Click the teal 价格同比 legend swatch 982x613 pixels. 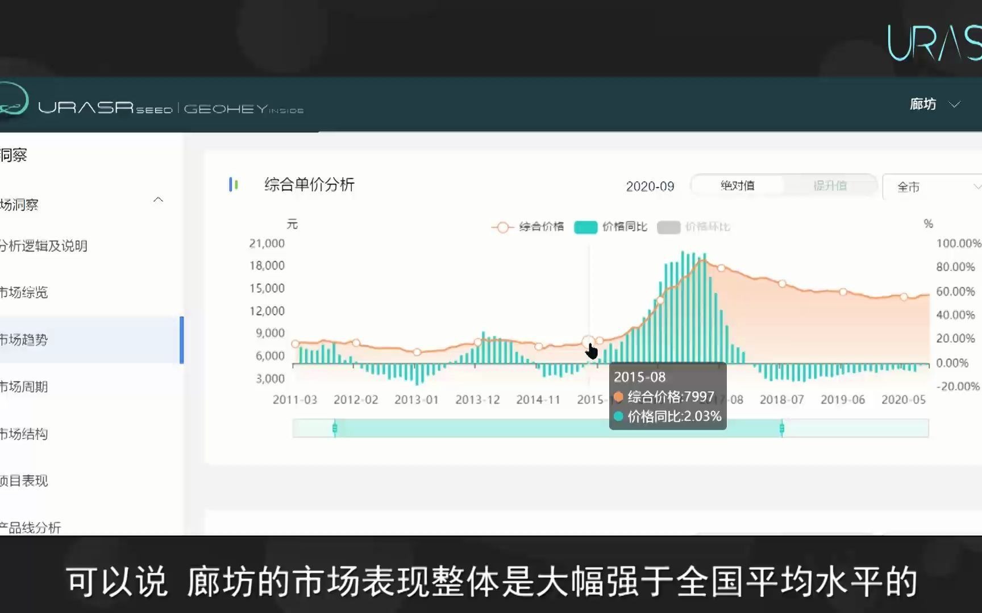[x=586, y=228]
